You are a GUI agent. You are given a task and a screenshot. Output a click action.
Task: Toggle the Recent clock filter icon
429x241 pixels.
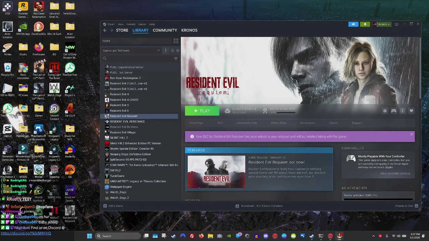pos(172,51)
